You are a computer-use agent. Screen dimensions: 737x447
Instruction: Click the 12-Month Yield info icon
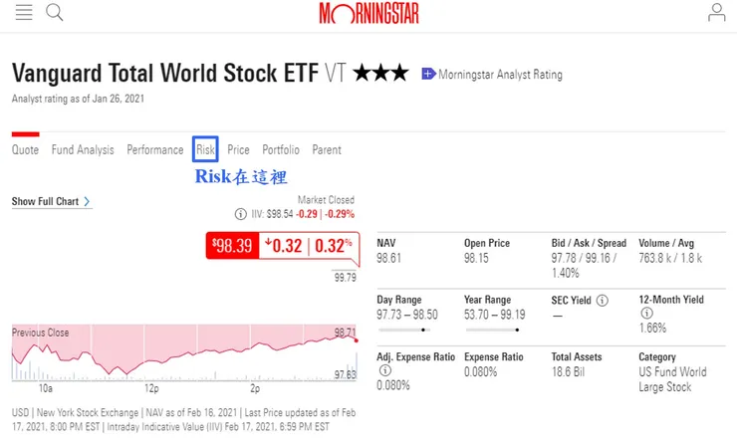tap(647, 314)
